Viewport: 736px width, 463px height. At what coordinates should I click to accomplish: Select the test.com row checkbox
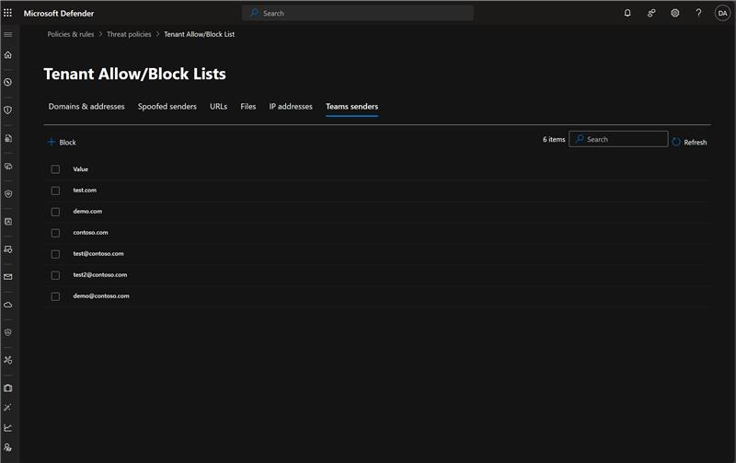pyautogui.click(x=55, y=191)
